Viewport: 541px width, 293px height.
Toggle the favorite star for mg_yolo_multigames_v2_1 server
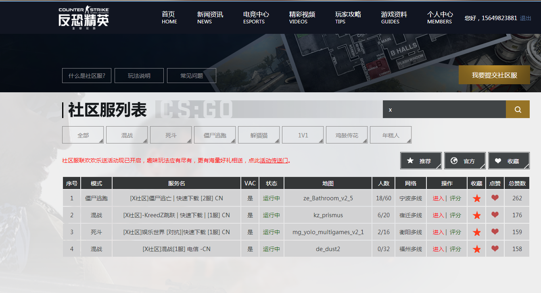point(476,232)
